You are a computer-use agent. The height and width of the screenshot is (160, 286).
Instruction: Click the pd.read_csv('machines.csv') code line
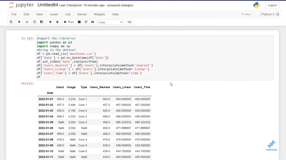click(66, 54)
